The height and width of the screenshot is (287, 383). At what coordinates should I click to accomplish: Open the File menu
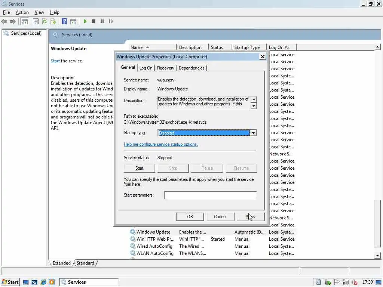coord(6,12)
